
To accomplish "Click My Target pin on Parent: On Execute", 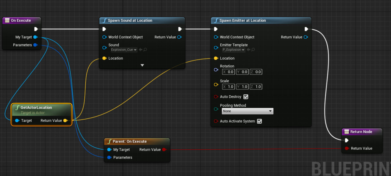I will [x=109, y=150].
